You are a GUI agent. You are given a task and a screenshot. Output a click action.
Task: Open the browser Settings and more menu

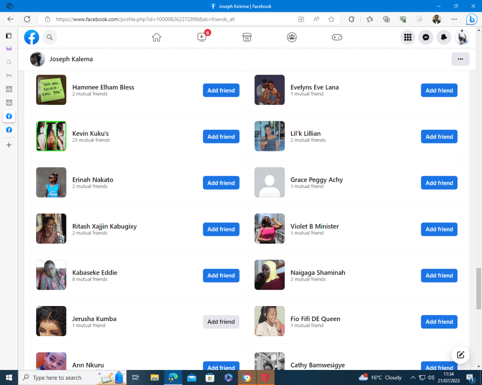click(x=454, y=19)
